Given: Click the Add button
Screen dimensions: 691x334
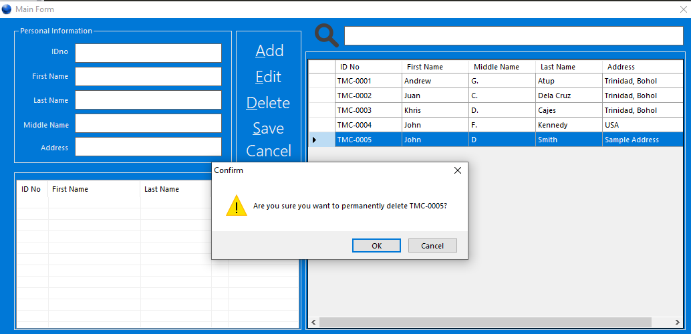Looking at the screenshot, I should 269,51.
